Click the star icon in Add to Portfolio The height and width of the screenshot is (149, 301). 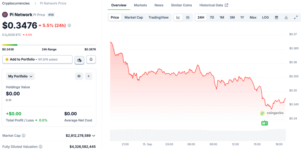click(x=7, y=59)
